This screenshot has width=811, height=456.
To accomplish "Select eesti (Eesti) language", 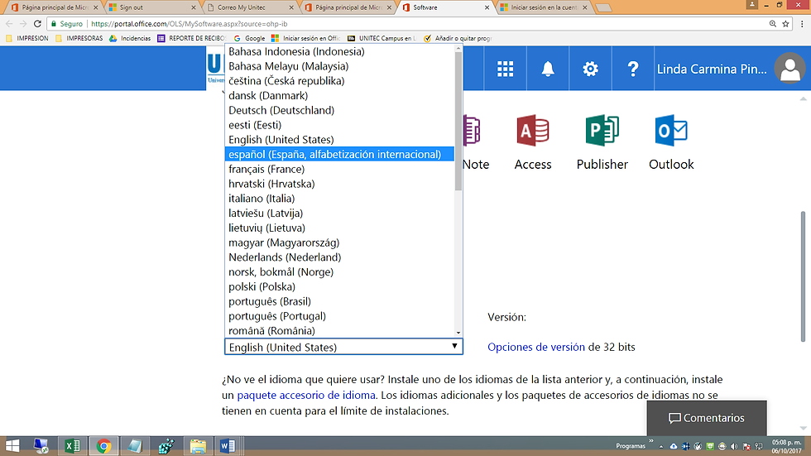I will (x=340, y=125).
